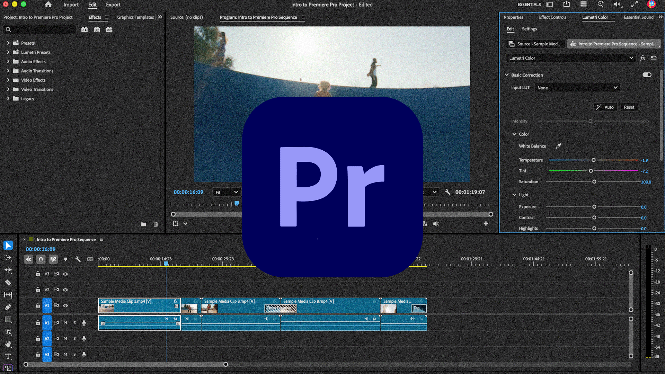Open the Fit zoom level dropdown
The image size is (665, 374).
[x=227, y=192]
